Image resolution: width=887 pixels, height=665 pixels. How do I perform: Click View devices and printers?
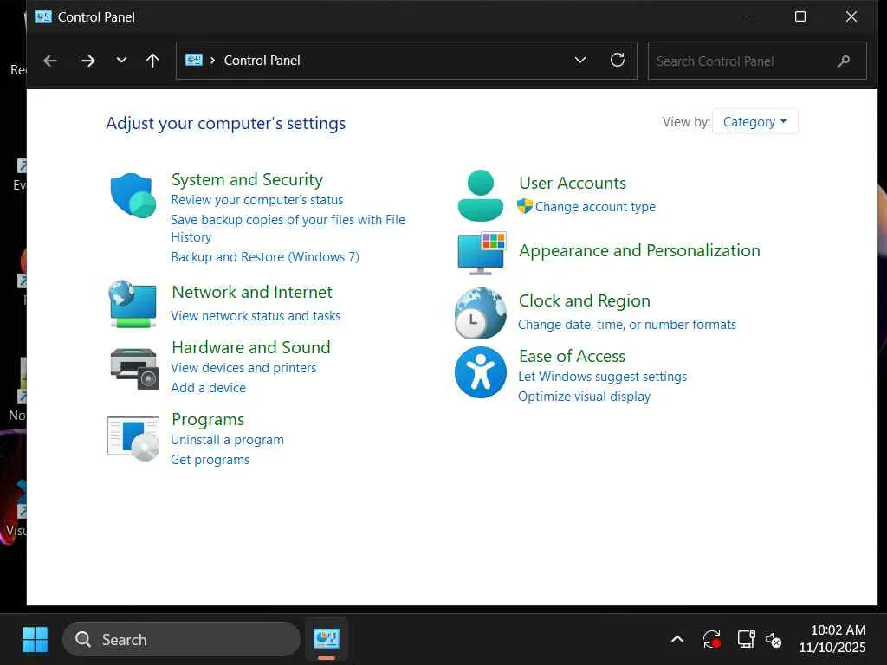(243, 367)
